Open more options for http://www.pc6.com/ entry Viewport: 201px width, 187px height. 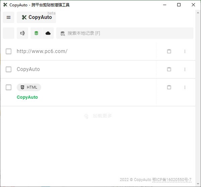tap(185, 51)
